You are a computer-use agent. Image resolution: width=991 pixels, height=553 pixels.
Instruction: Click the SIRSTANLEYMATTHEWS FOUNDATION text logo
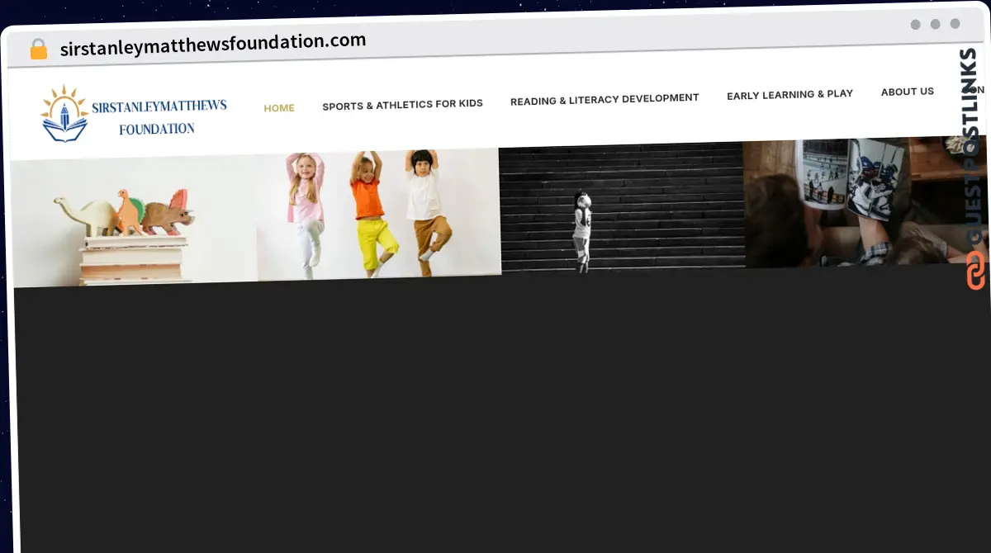(159, 116)
